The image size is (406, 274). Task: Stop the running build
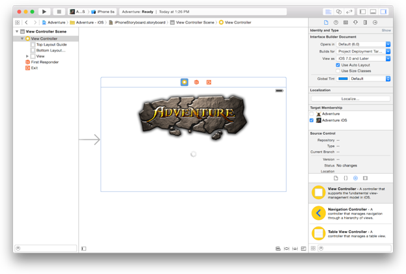[59, 12]
